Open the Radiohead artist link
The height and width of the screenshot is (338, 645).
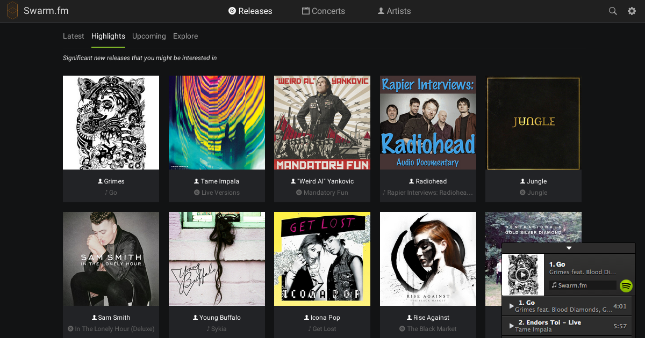coord(428,181)
